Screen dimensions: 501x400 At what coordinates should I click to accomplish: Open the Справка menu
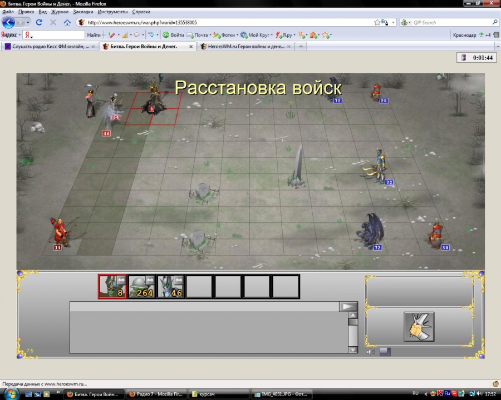[141, 12]
